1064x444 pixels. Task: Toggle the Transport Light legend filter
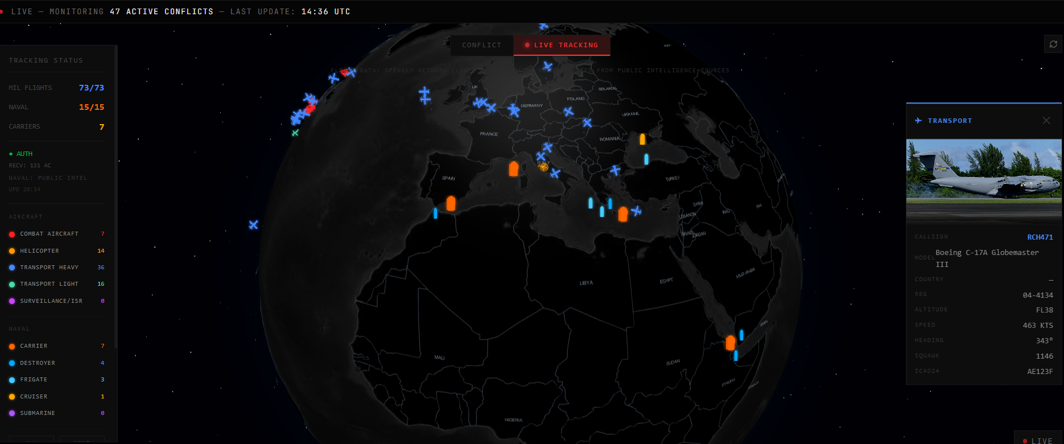point(57,283)
